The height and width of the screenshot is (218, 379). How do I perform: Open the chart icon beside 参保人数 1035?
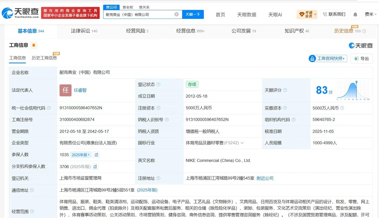point(96,155)
